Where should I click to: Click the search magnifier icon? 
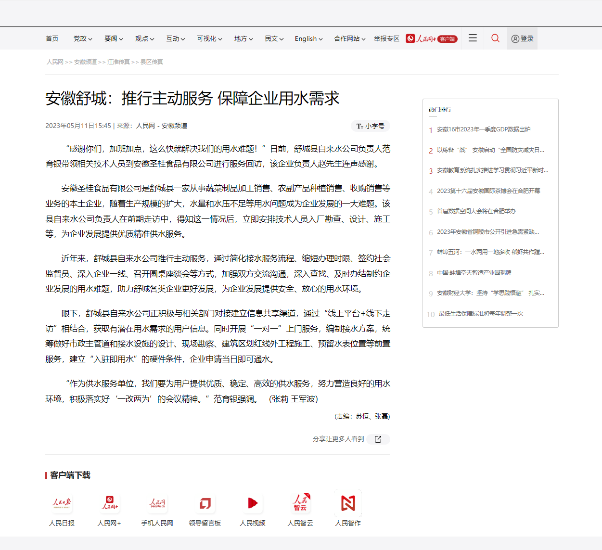[495, 38]
